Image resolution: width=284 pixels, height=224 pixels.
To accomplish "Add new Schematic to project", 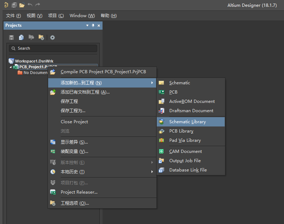I will (x=191, y=83).
